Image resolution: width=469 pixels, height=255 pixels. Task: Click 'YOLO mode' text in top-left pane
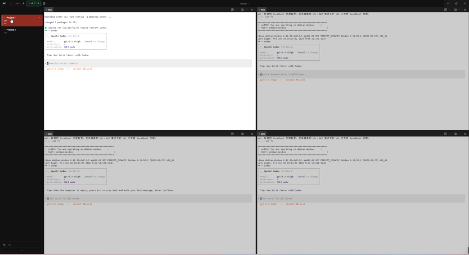[x=70, y=47]
